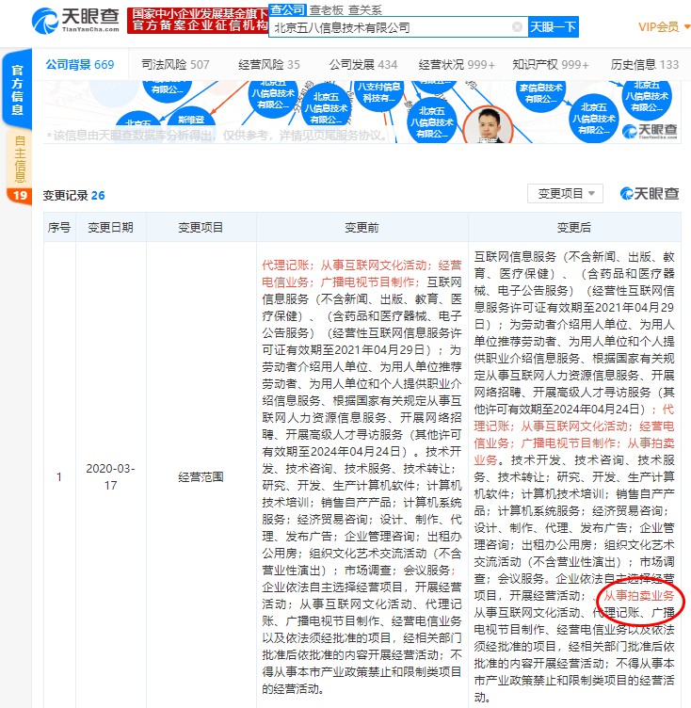Click the person photo node in the graph

pyautogui.click(x=489, y=125)
